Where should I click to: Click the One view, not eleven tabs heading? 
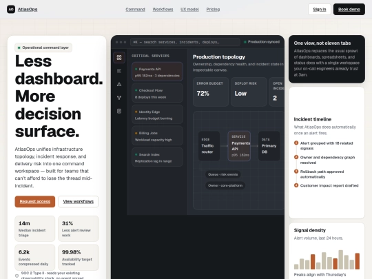pos(322,43)
